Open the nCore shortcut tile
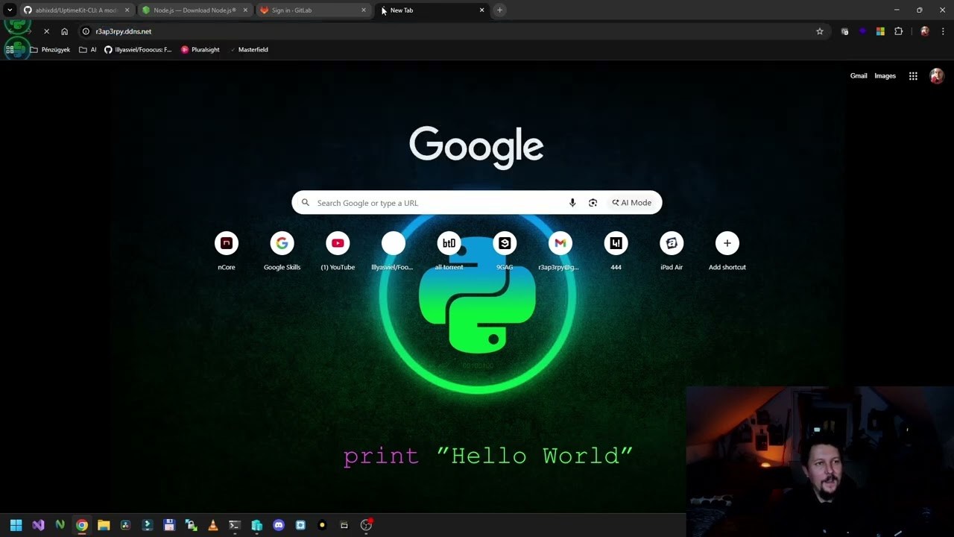The image size is (954, 537). [227, 251]
